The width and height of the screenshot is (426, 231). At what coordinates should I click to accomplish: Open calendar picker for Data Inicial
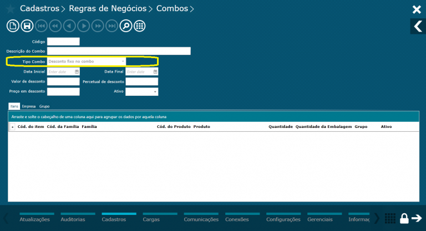77,71
